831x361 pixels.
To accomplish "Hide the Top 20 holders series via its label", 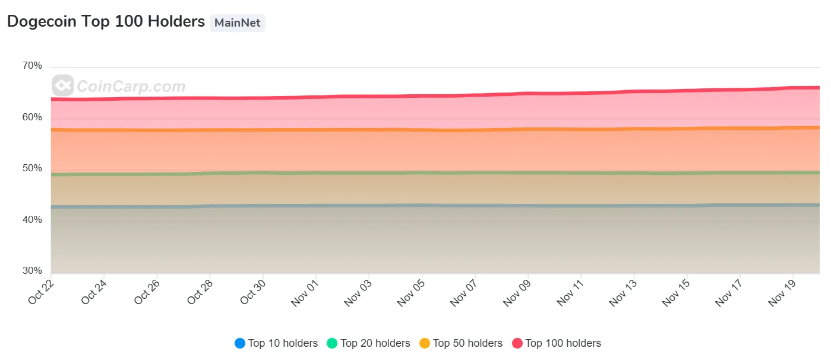I will [x=375, y=343].
